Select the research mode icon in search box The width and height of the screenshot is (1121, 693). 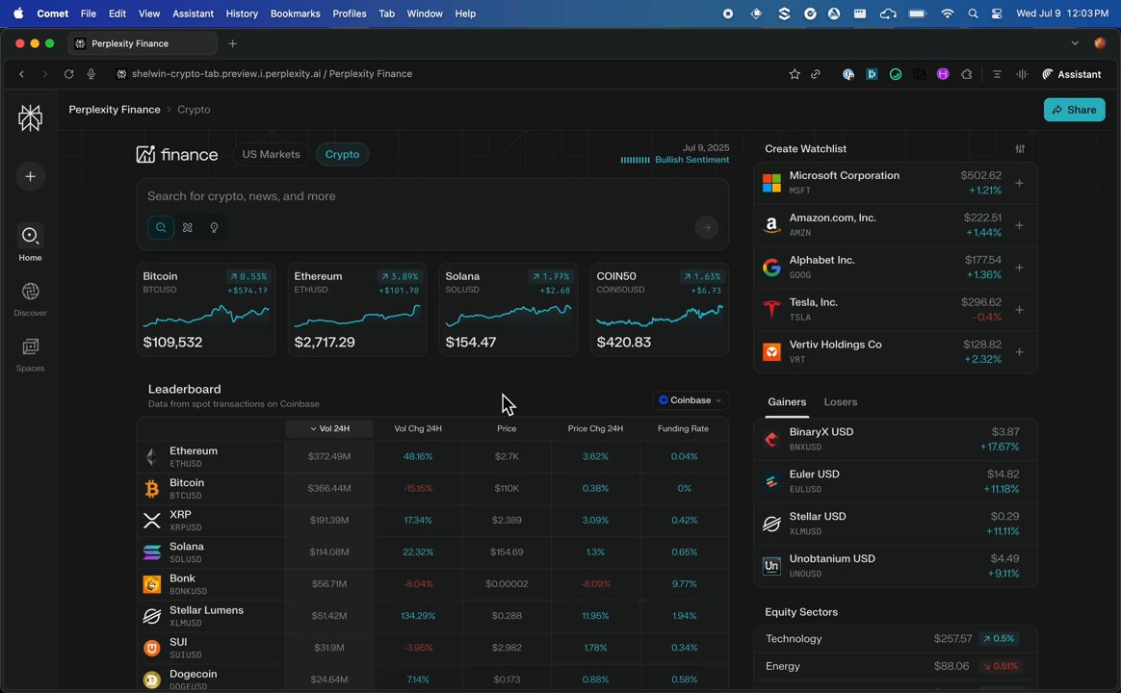187,227
